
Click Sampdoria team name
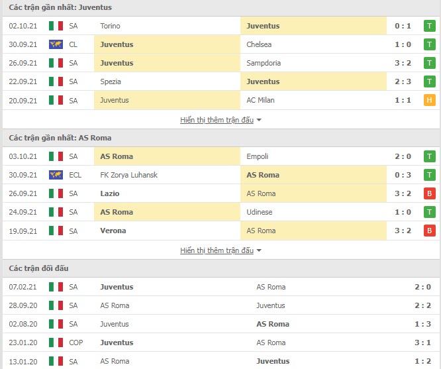click(264, 63)
